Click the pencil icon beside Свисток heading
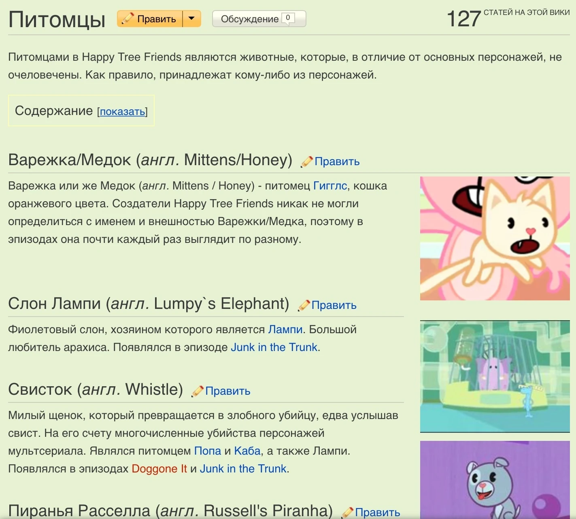Image resolution: width=576 pixels, height=519 pixels. (198, 391)
